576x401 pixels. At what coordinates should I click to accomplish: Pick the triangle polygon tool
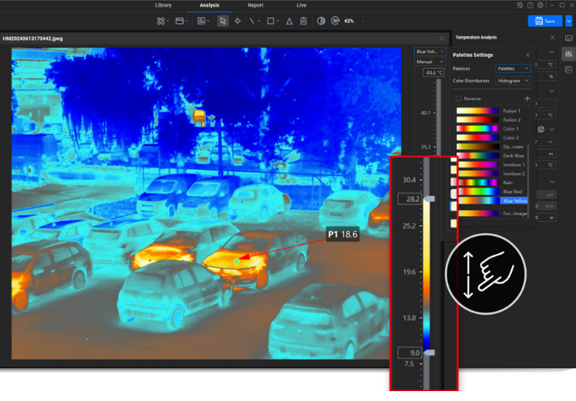click(289, 21)
